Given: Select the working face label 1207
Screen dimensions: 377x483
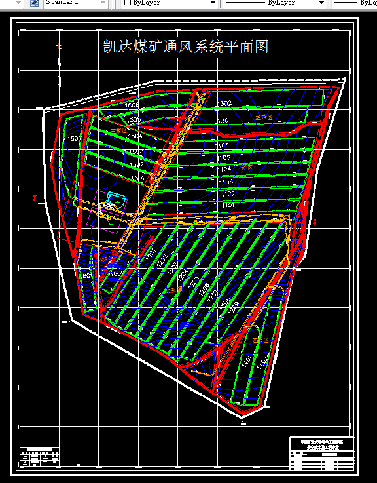Looking at the screenshot, I should point(213,296).
